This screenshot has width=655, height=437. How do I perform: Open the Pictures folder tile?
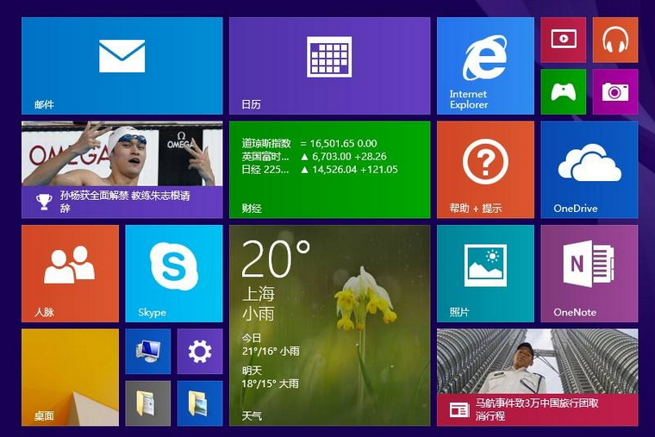point(199,403)
